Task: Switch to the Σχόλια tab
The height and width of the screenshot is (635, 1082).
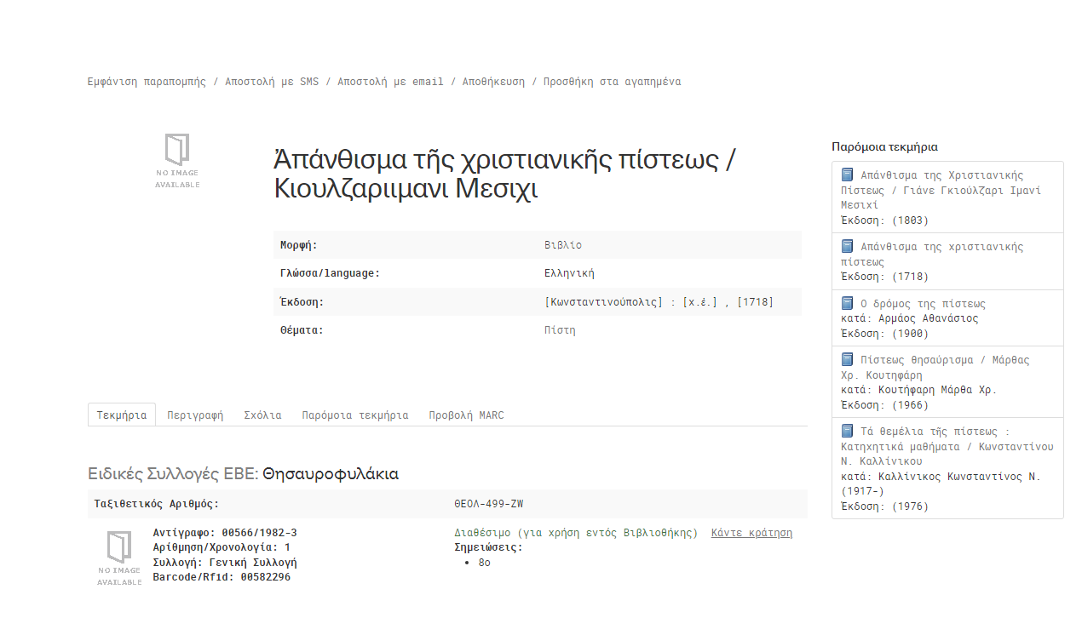Action: coord(262,415)
